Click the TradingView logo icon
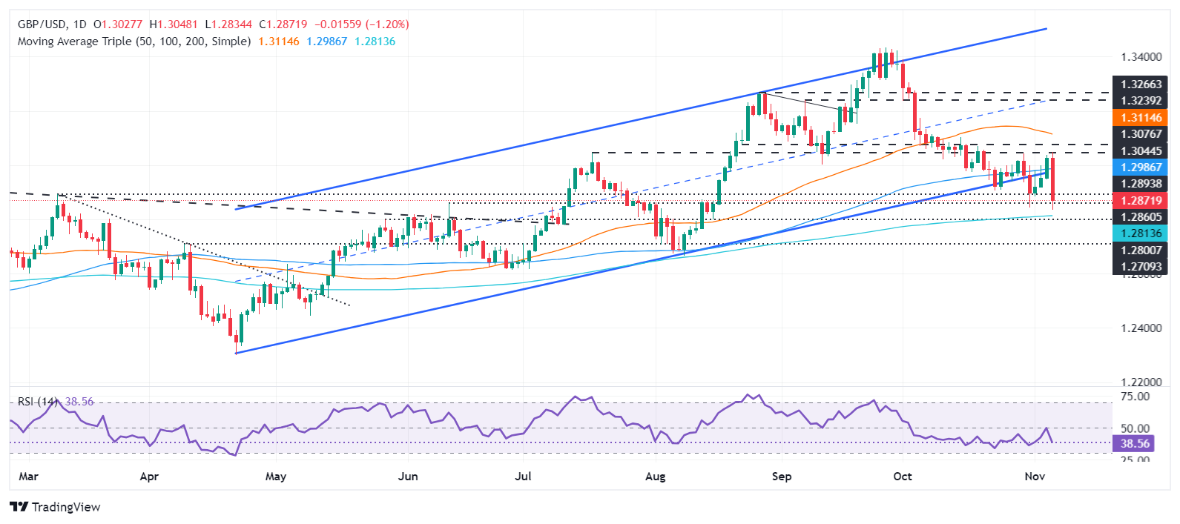1180x524 pixels. pos(19,507)
